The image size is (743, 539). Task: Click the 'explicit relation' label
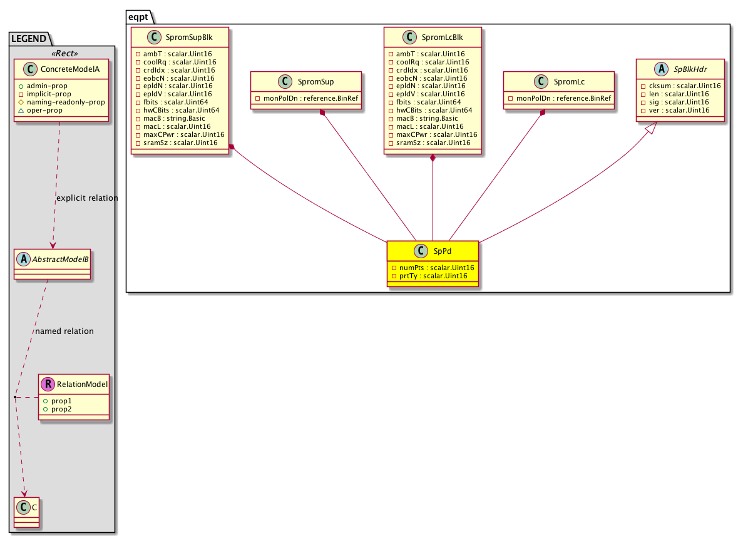click(86, 198)
